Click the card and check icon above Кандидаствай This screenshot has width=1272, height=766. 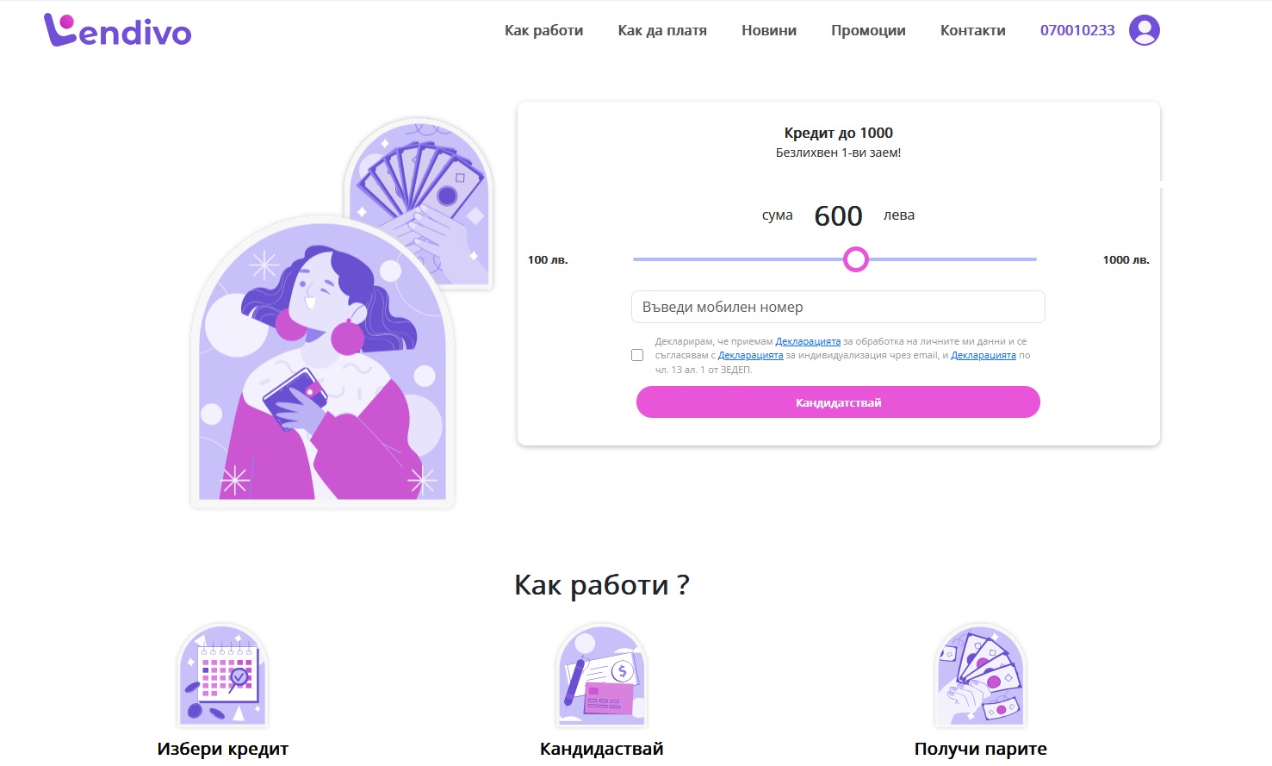tap(601, 676)
